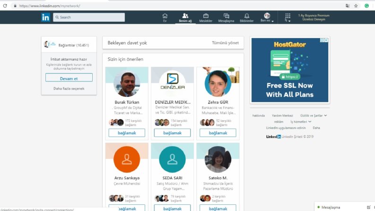
Task: Click the Satoko M. name text
Action: coord(218,178)
